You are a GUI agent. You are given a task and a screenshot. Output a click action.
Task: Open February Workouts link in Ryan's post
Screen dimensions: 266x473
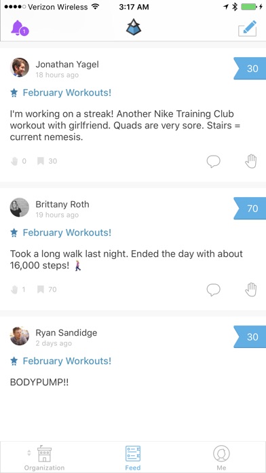coord(67,361)
